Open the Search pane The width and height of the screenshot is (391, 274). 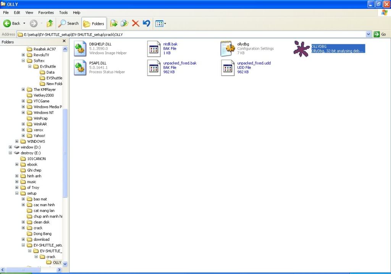[68, 23]
